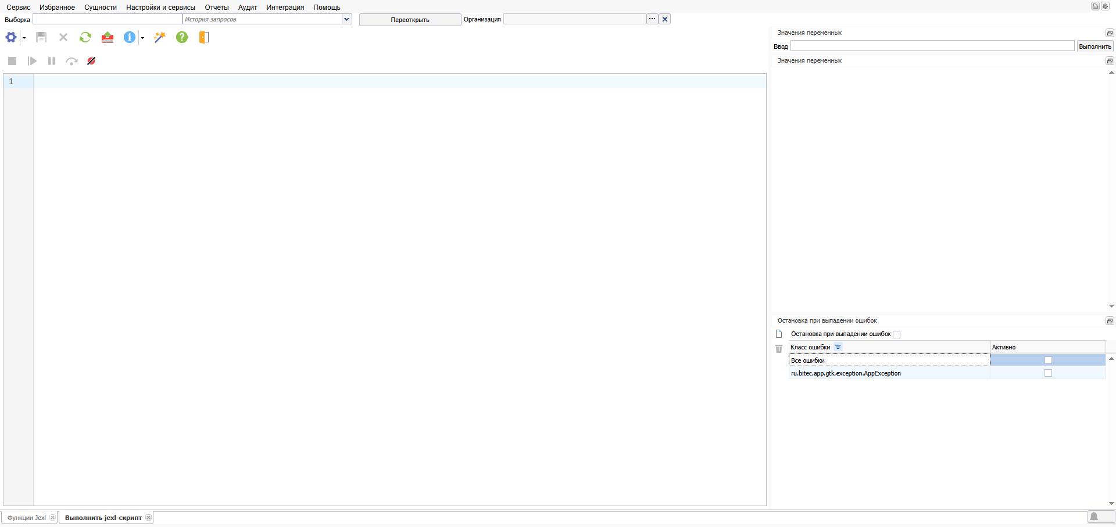Viewport: 1116px width, 527px height.
Task: Click the blue gear settings icon
Action: click(10, 37)
